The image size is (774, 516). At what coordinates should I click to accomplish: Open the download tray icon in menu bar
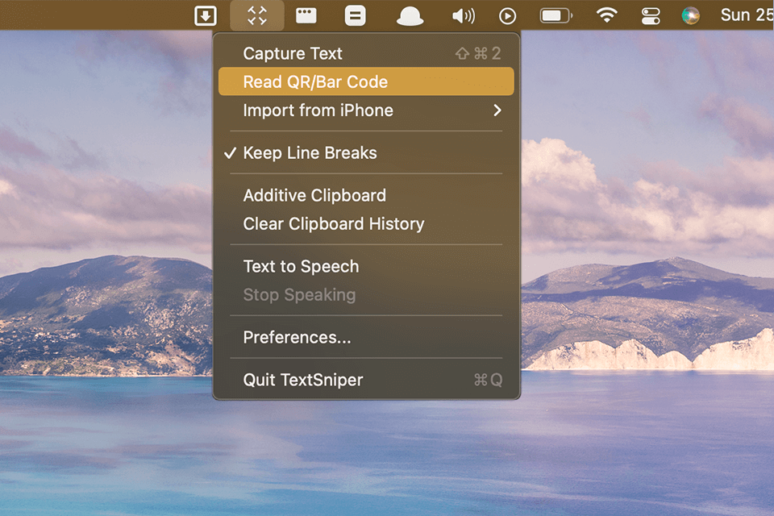pos(206,16)
